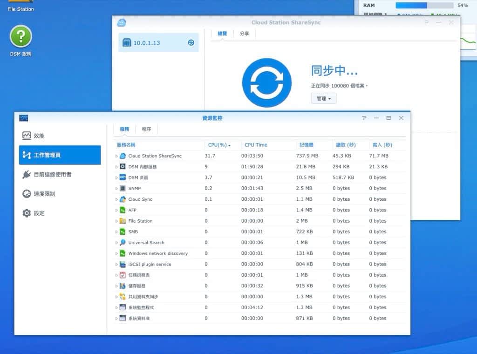477x354 pixels.
Task: Switch to the 分享 tab in ShareSync
Action: coord(244,34)
